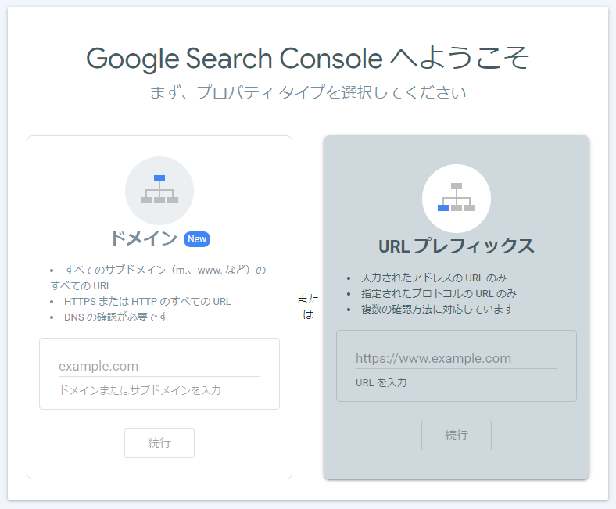Viewport: 616px width, 509px height.
Task: Click 'まず、プロパティ タイプを選択してください' subtitle
Action: point(307,92)
